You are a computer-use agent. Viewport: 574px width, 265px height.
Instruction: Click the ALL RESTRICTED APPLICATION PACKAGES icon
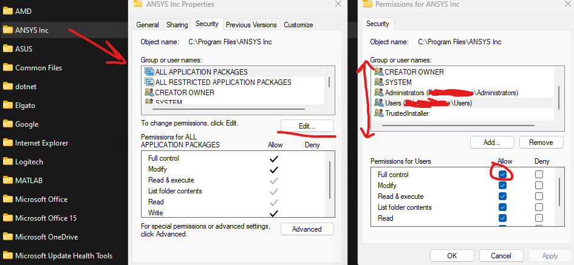point(149,82)
